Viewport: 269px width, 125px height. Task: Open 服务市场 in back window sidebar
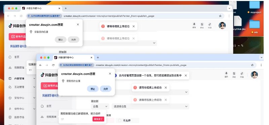pyautogui.click(x=19, y=117)
